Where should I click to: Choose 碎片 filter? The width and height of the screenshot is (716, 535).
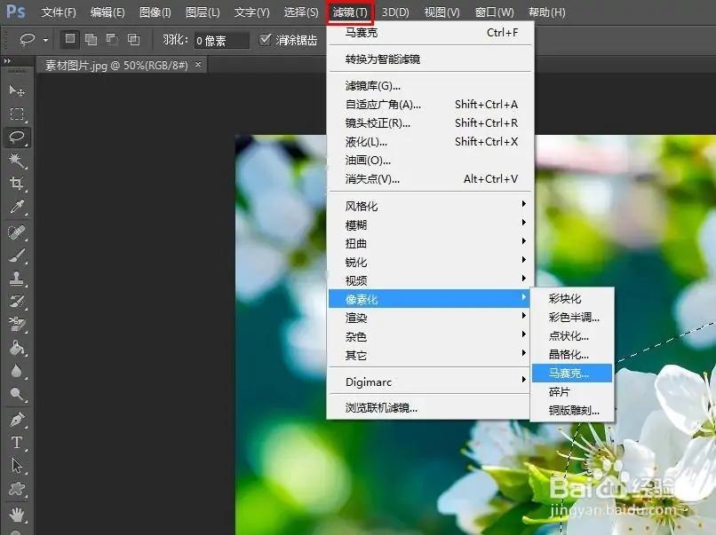[572, 391]
